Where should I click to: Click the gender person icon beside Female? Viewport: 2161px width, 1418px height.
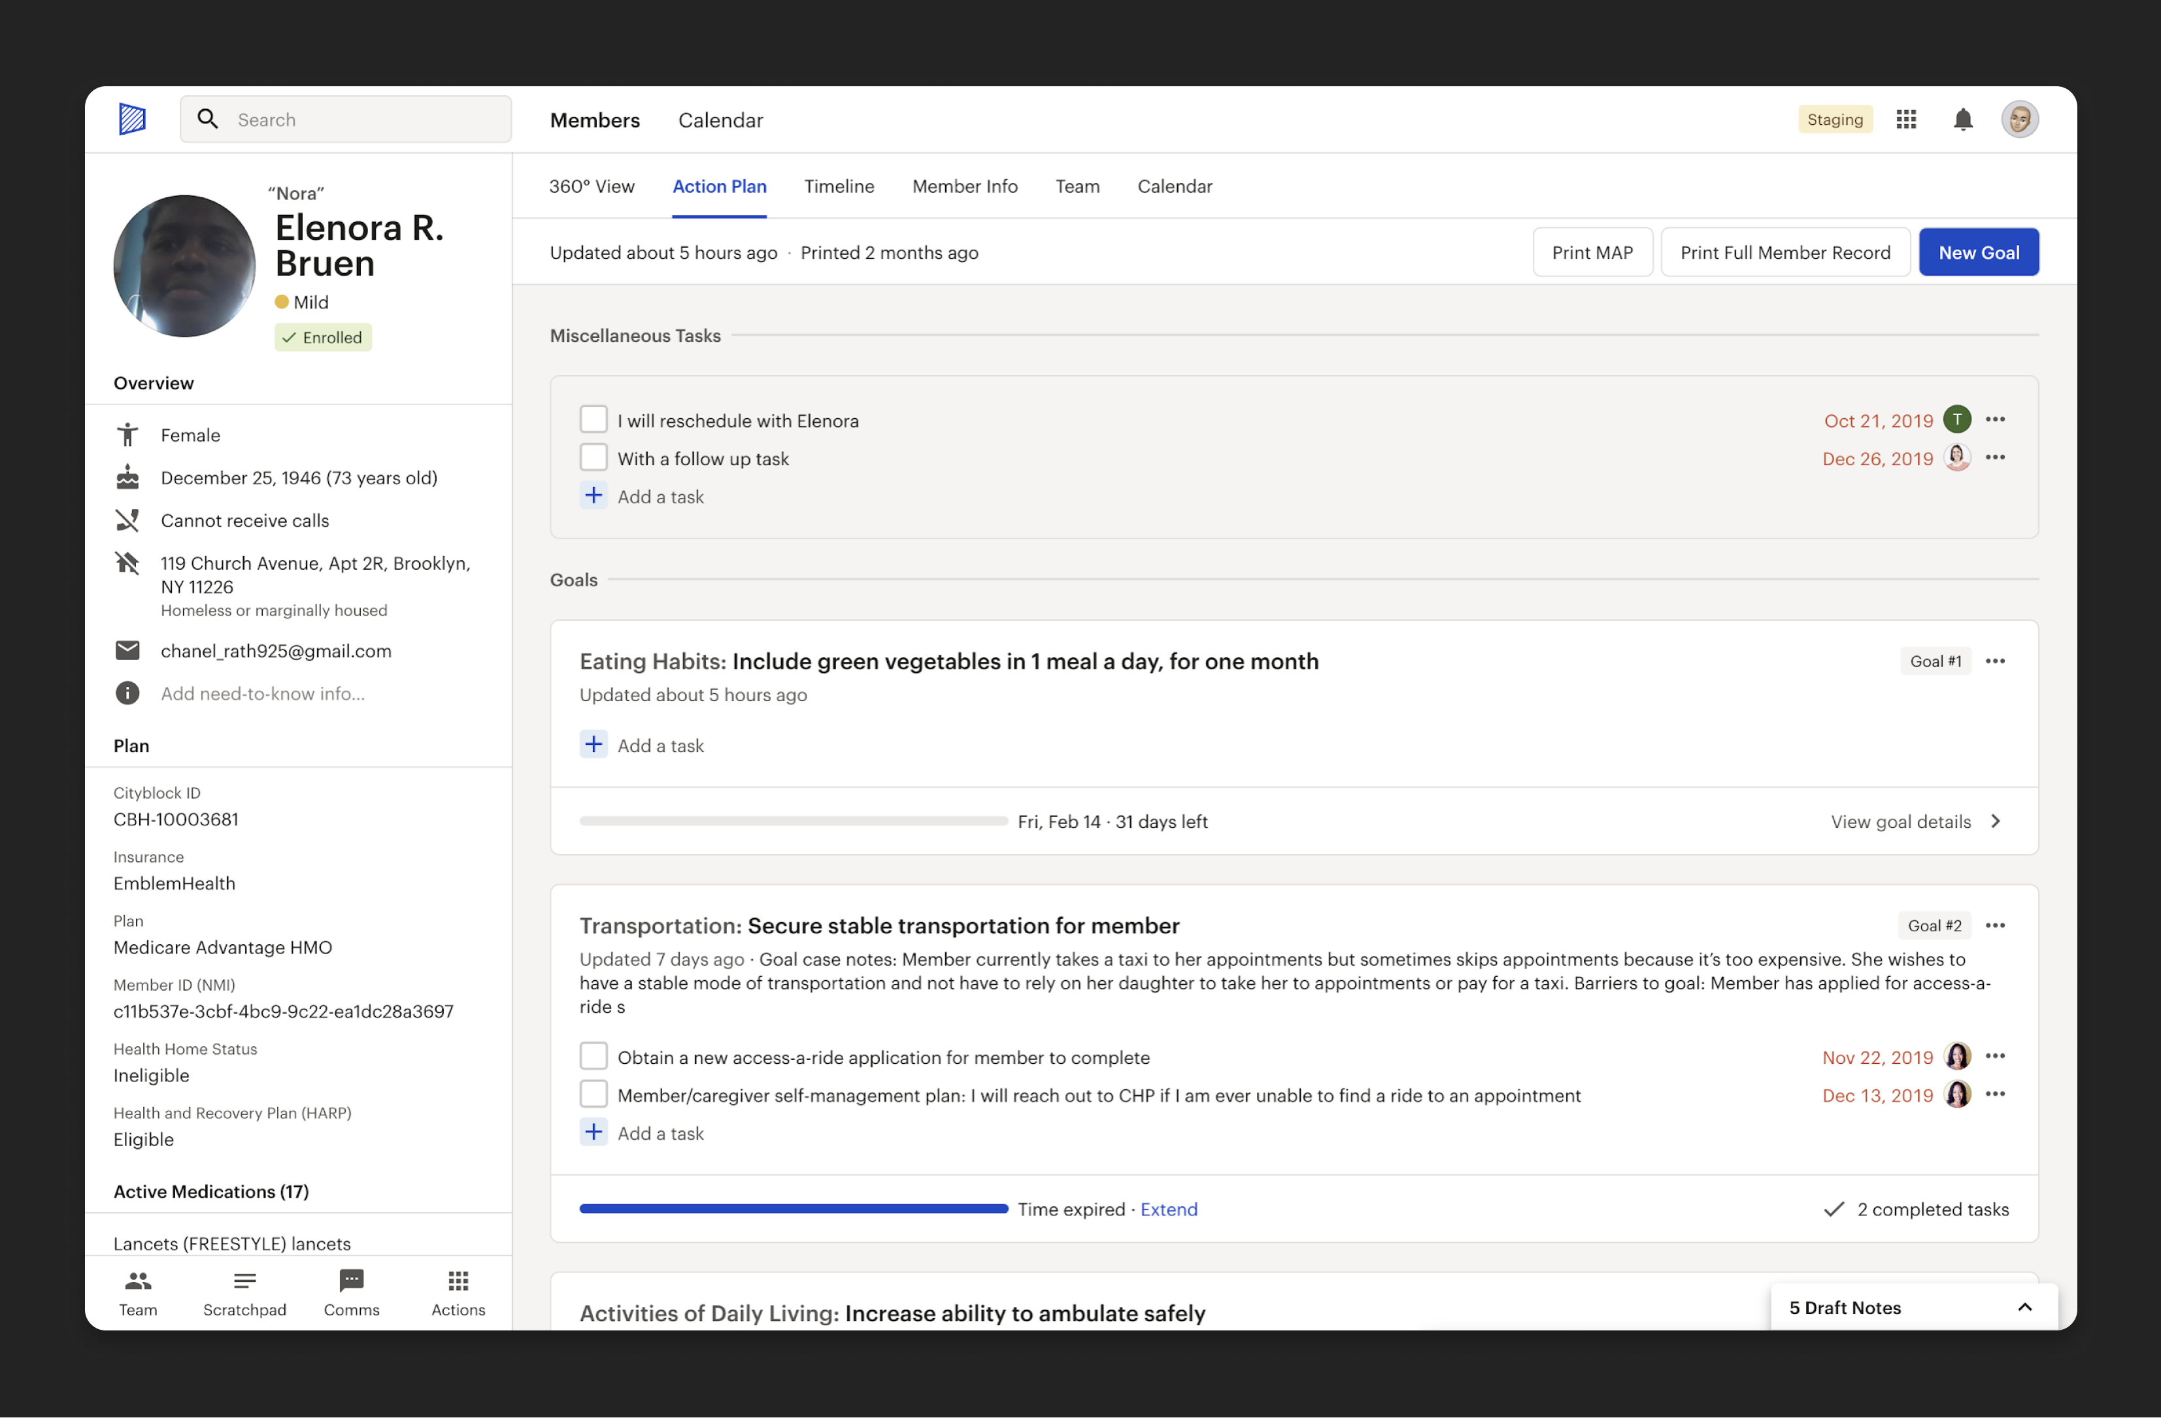[x=128, y=435]
